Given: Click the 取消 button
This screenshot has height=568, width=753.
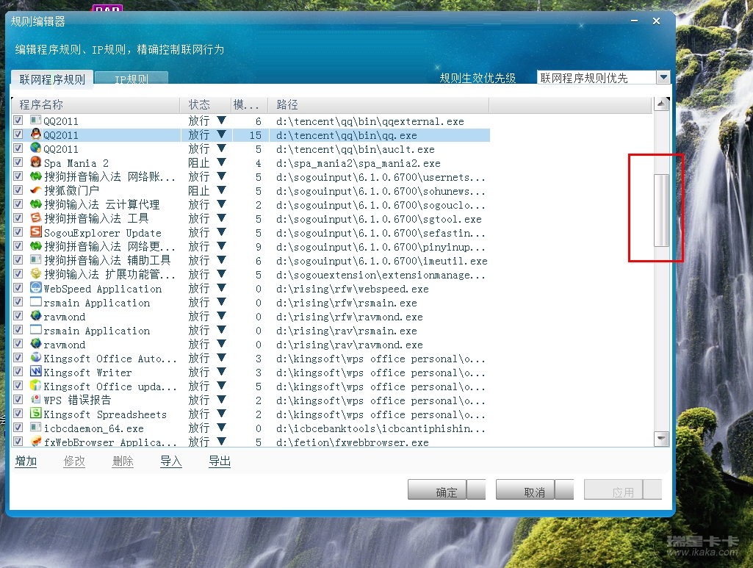Looking at the screenshot, I should [535, 489].
